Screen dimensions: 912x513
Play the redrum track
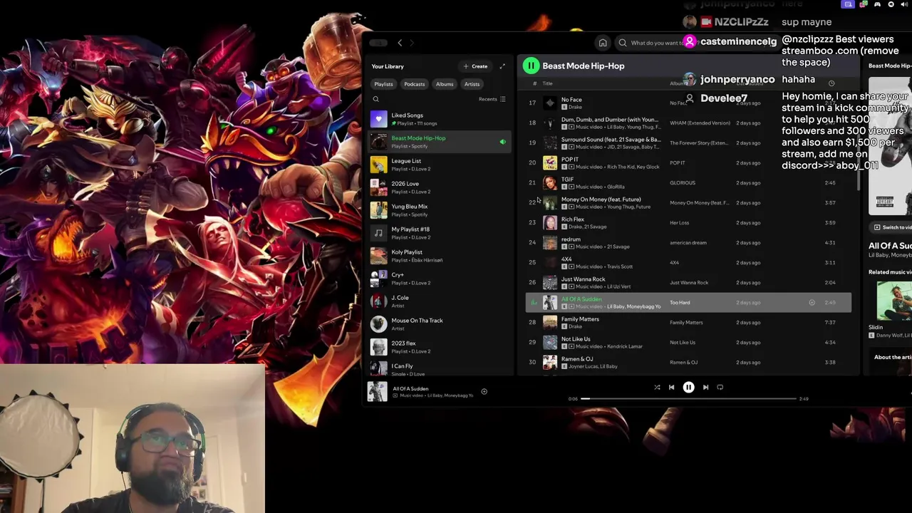coord(688,242)
